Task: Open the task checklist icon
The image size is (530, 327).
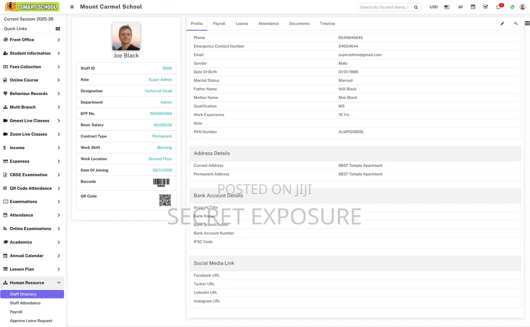Action: [x=486, y=7]
